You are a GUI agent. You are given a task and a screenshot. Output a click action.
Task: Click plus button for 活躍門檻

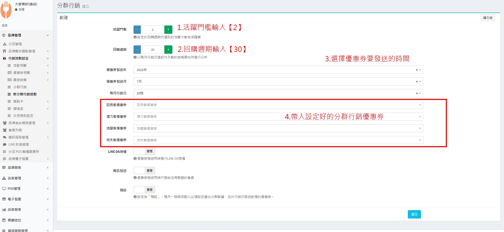coord(168,29)
